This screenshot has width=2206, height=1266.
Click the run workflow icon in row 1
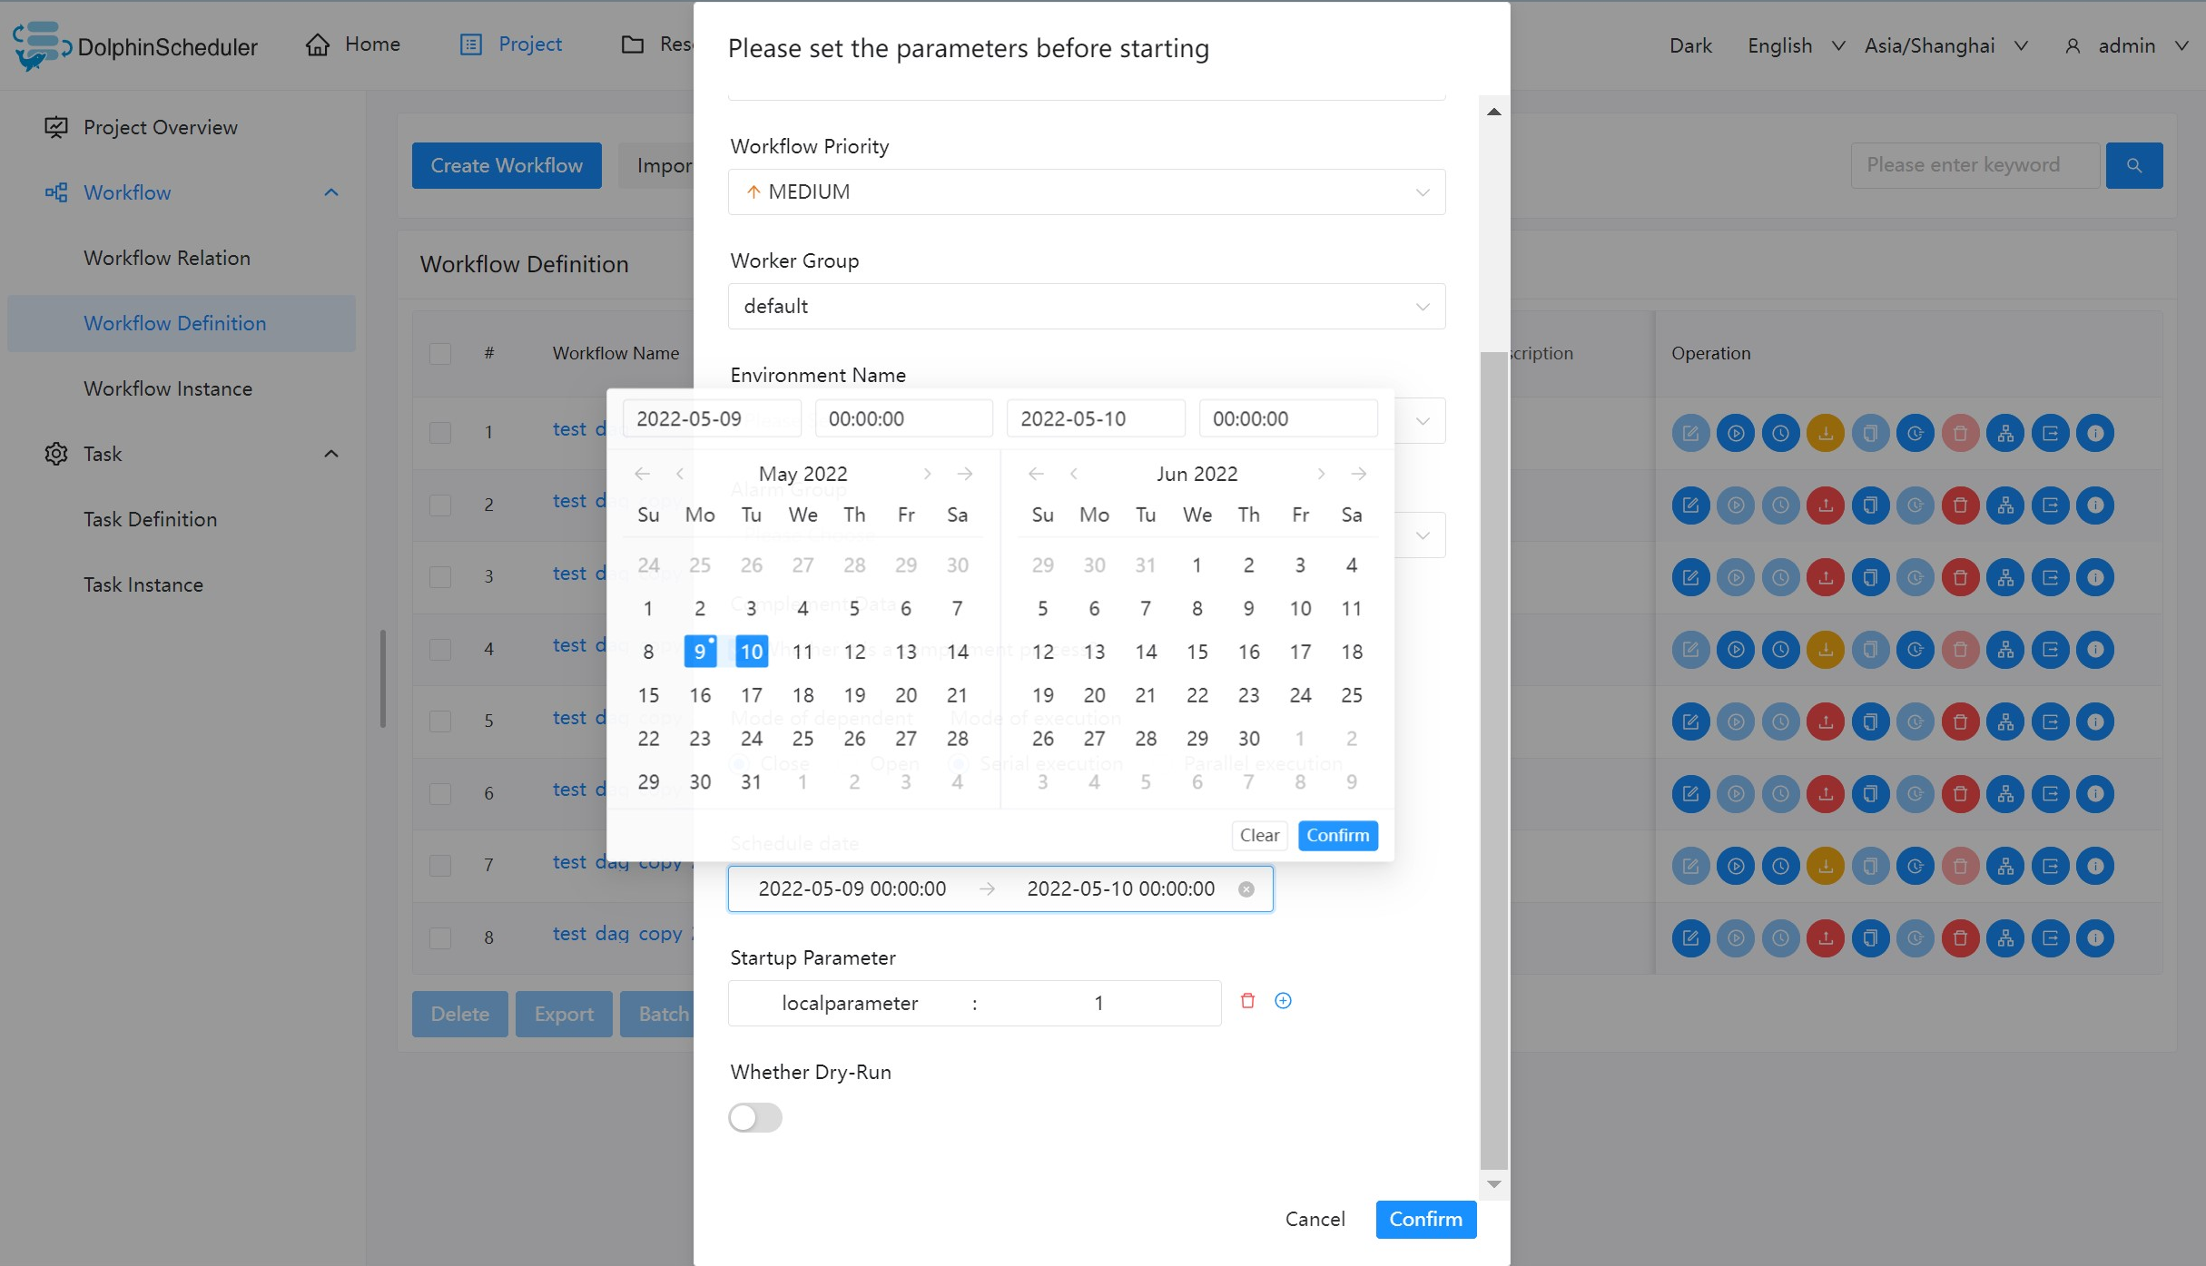click(1736, 434)
